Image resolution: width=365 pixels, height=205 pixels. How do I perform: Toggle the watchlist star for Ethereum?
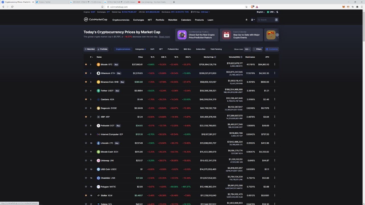tap(86, 73)
